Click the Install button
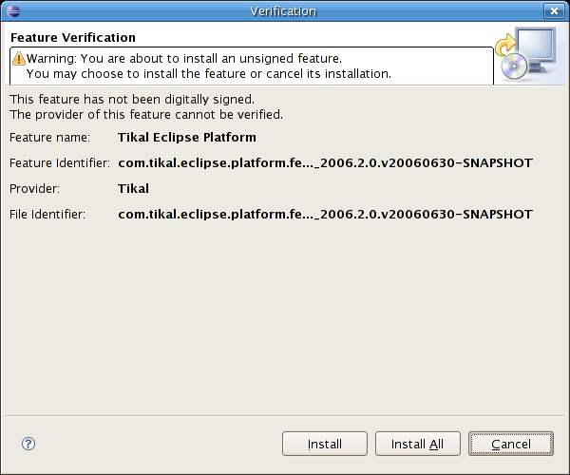 click(x=325, y=444)
